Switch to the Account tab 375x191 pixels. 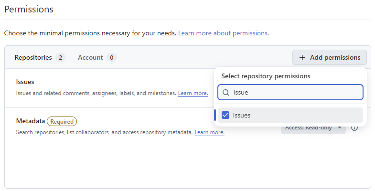click(x=97, y=58)
